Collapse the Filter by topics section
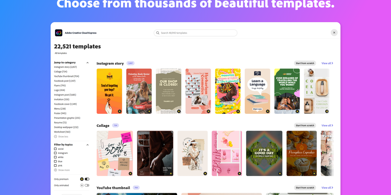 87,145
